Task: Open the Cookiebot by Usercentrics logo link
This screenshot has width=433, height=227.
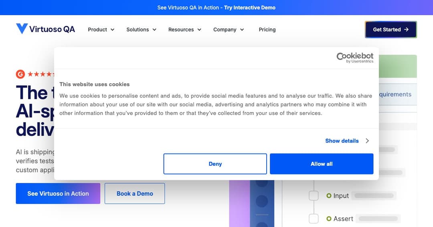Action: tap(355, 58)
